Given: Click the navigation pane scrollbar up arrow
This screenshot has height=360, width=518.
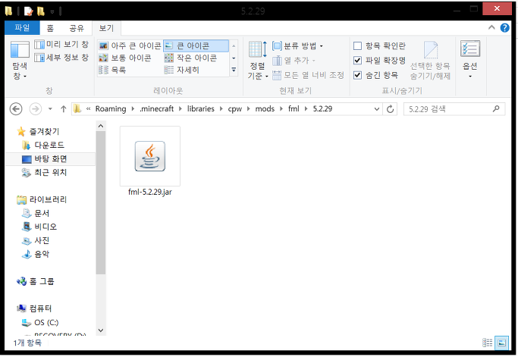Looking at the screenshot, I should [x=101, y=126].
